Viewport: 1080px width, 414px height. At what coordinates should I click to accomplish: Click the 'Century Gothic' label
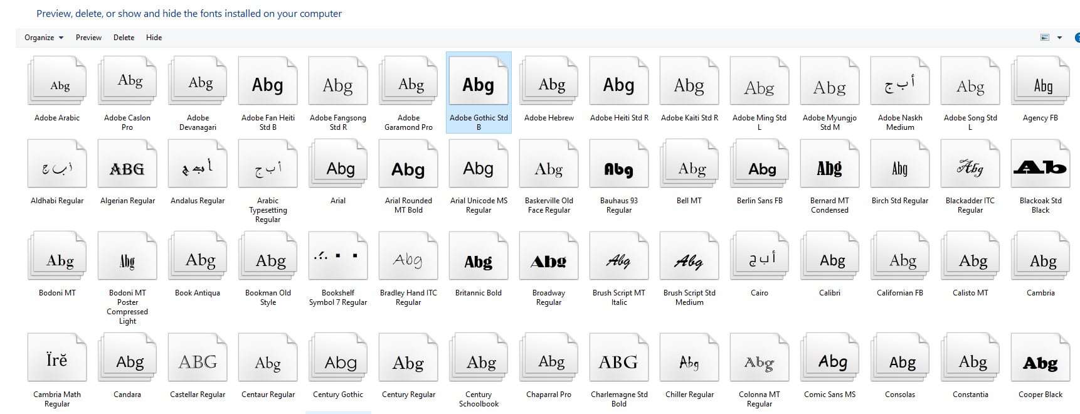coord(338,395)
